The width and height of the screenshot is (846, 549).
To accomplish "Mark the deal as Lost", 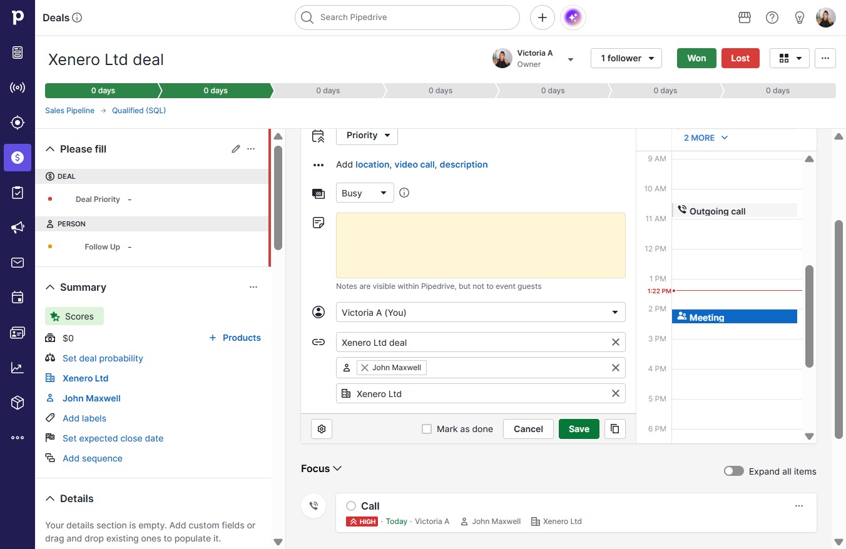I will (x=740, y=58).
